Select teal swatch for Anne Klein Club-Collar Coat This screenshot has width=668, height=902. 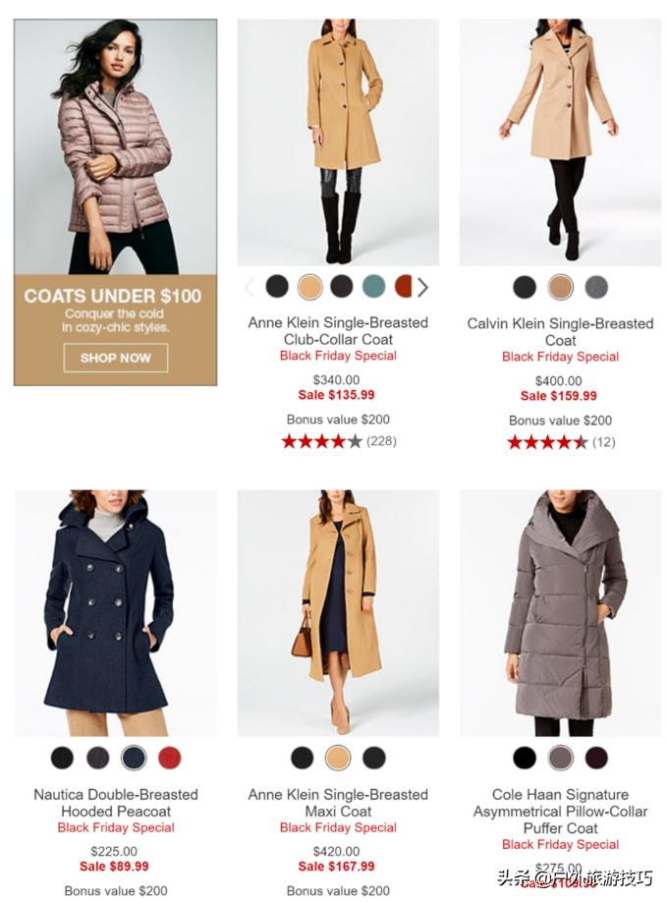tap(373, 286)
